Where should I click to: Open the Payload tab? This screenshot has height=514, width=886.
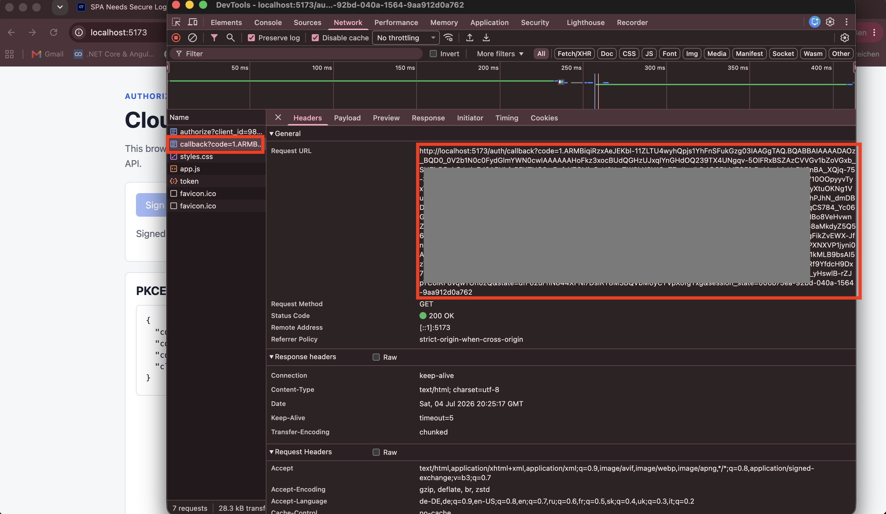click(347, 118)
